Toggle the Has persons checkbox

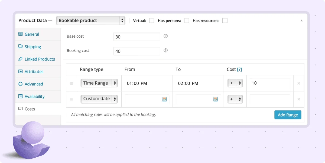tap(187, 21)
